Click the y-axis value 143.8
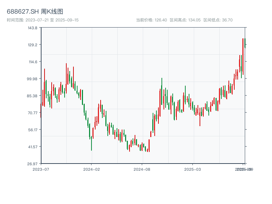This screenshot has height=204, width=272. coord(33,28)
